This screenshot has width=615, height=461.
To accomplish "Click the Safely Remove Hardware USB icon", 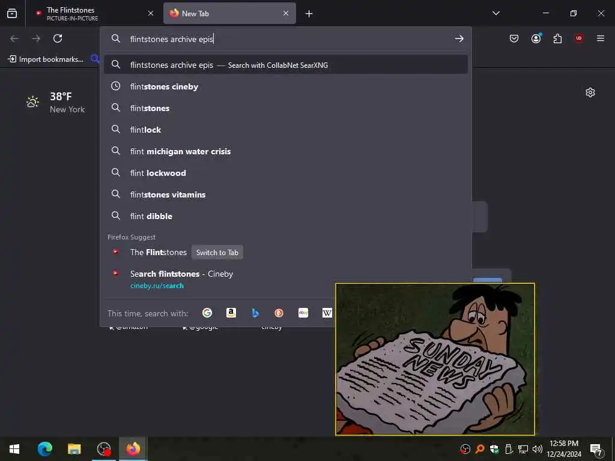I will point(509,449).
